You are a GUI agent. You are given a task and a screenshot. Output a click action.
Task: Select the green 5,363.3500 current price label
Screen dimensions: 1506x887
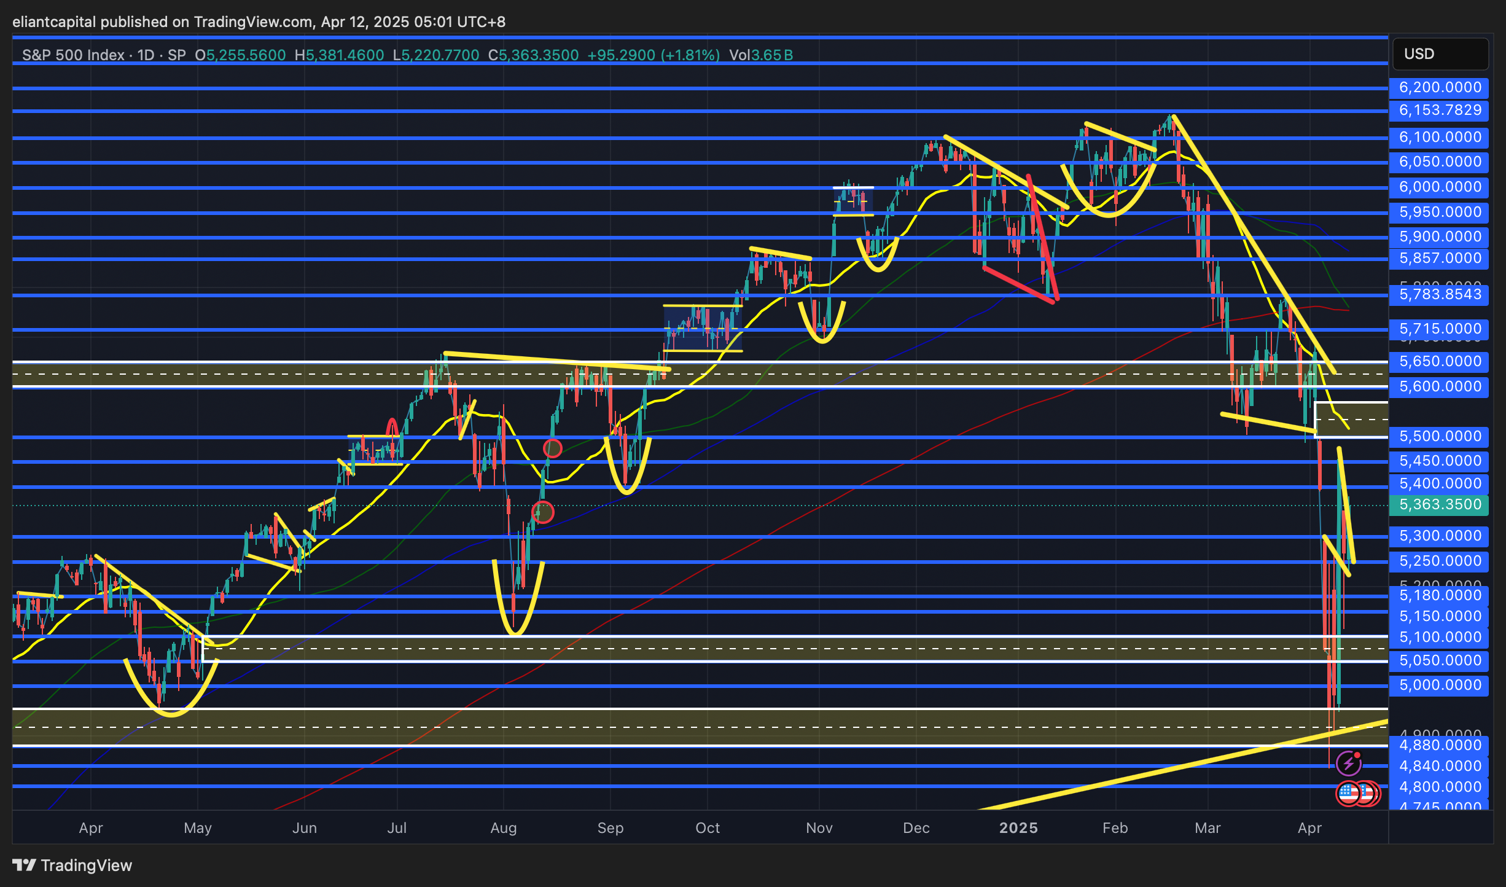coord(1439,504)
